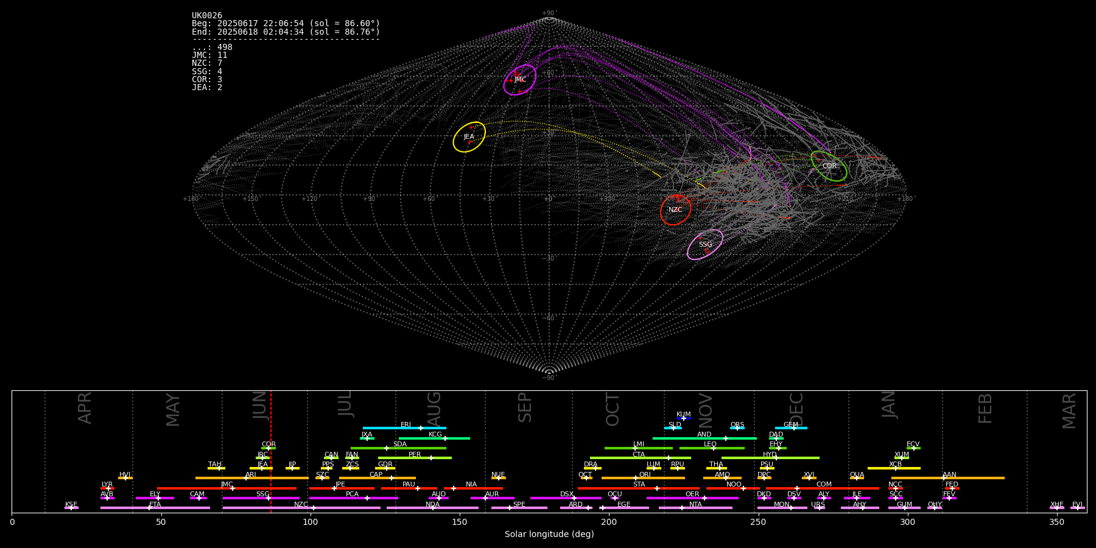Viewport: 1096px width, 548px height.
Task: Click the yellow JEA radiant ellipse on sky map
Action: pos(469,137)
